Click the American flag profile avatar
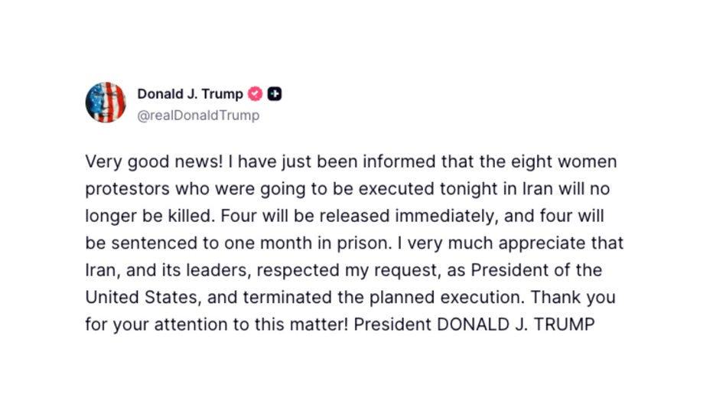The image size is (713, 401). [106, 103]
